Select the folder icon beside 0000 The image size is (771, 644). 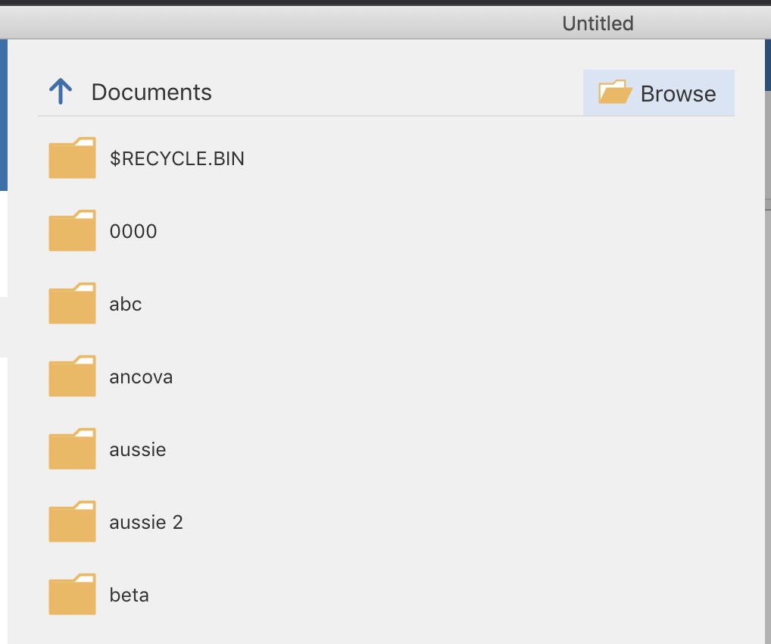point(72,230)
